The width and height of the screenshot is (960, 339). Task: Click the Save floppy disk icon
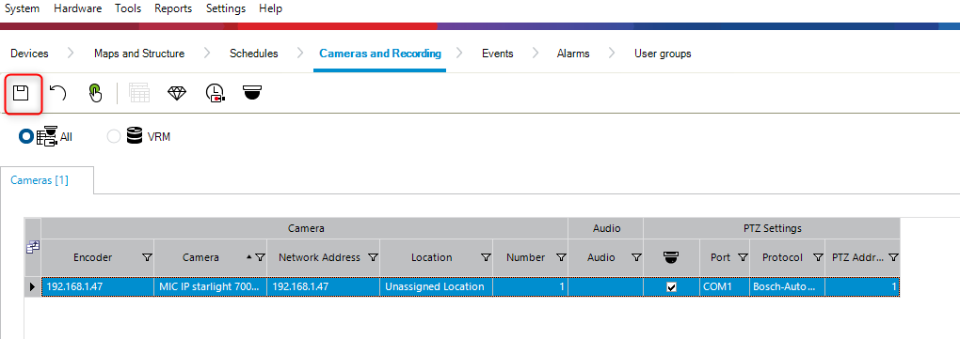[22, 94]
